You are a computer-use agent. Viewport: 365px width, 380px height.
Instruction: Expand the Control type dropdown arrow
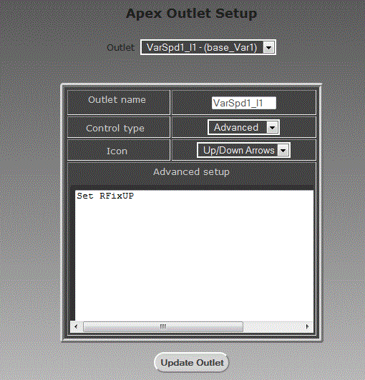click(x=272, y=127)
